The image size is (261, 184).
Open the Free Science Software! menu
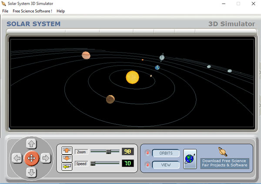pyautogui.click(x=32, y=11)
